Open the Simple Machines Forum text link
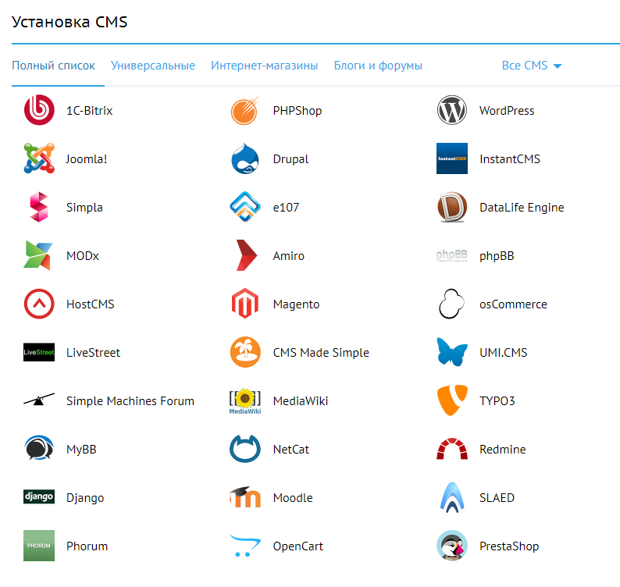Image resolution: width=620 pixels, height=587 pixels. 130,400
